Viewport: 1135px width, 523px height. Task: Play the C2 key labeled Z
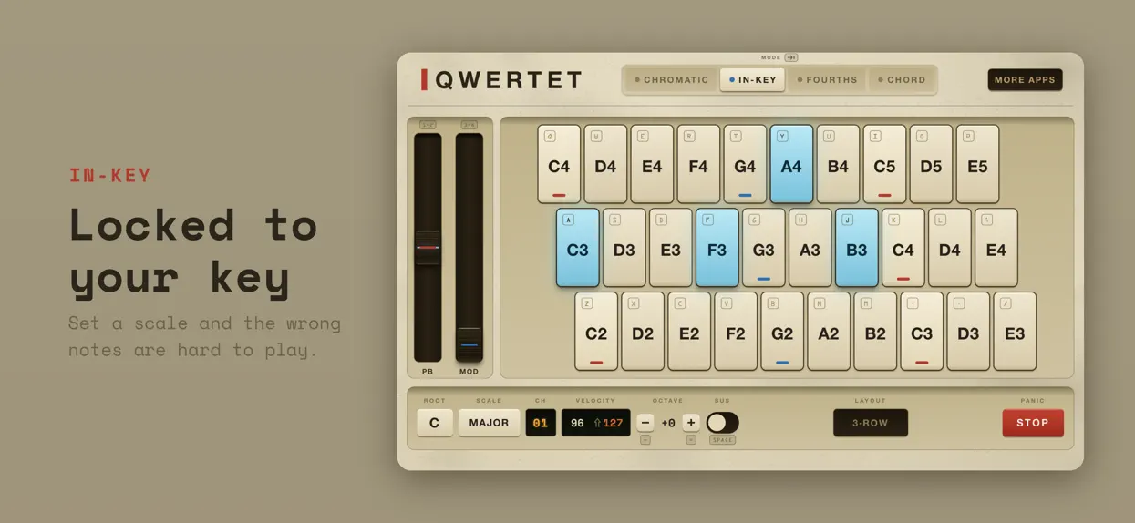point(596,332)
